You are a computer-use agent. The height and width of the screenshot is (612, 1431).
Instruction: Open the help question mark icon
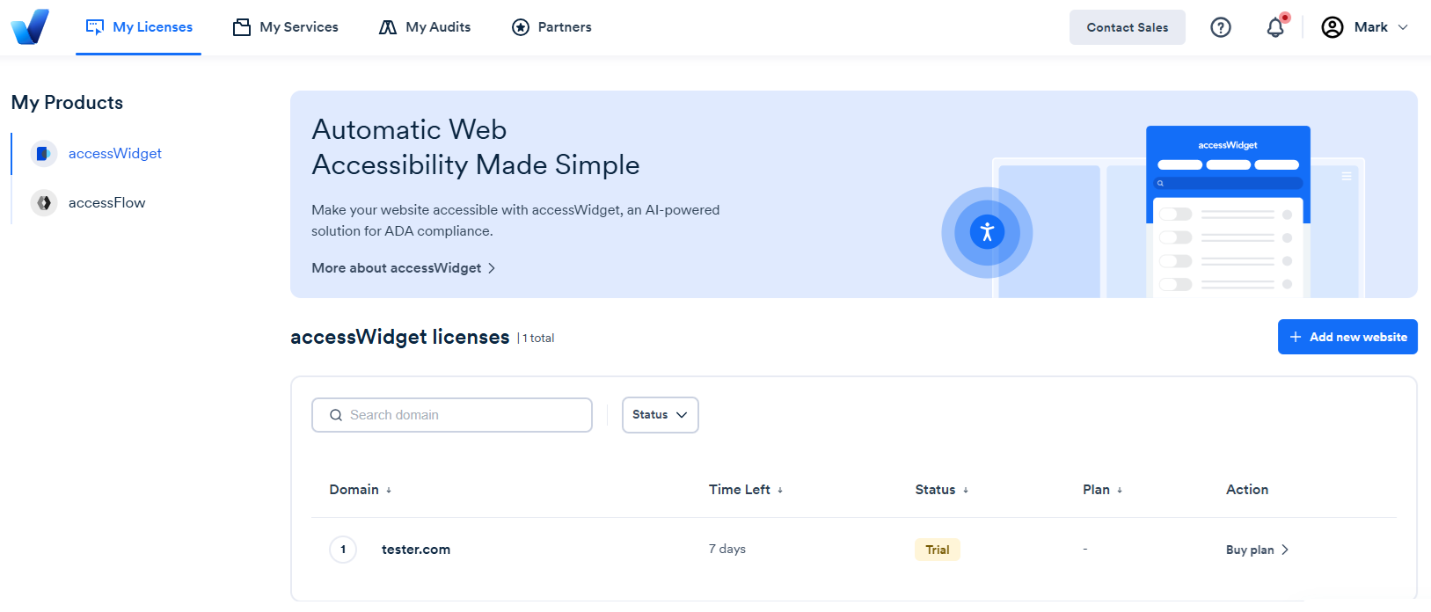(x=1220, y=27)
